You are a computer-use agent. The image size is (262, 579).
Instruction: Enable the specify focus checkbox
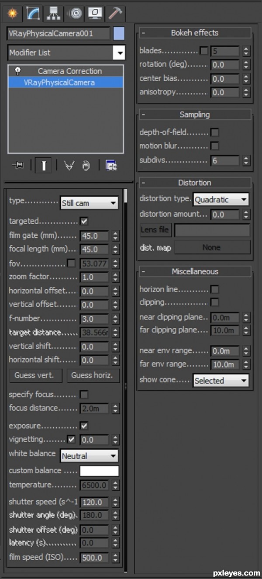pos(84,395)
